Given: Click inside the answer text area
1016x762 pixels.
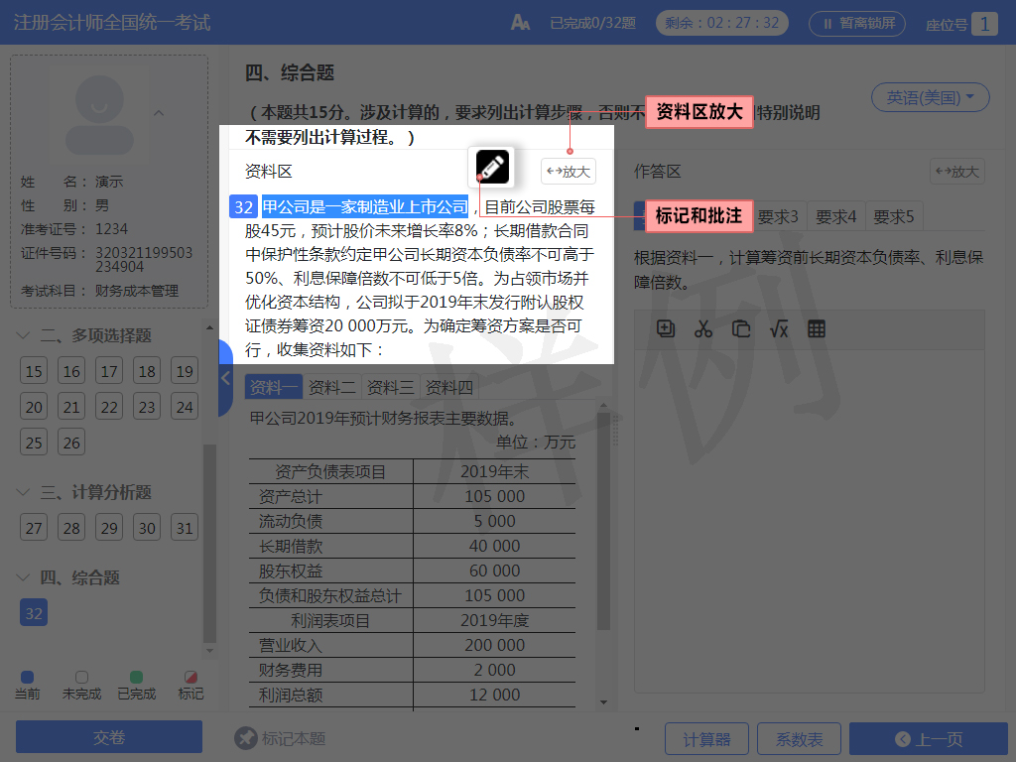Looking at the screenshot, I should pos(809,516).
